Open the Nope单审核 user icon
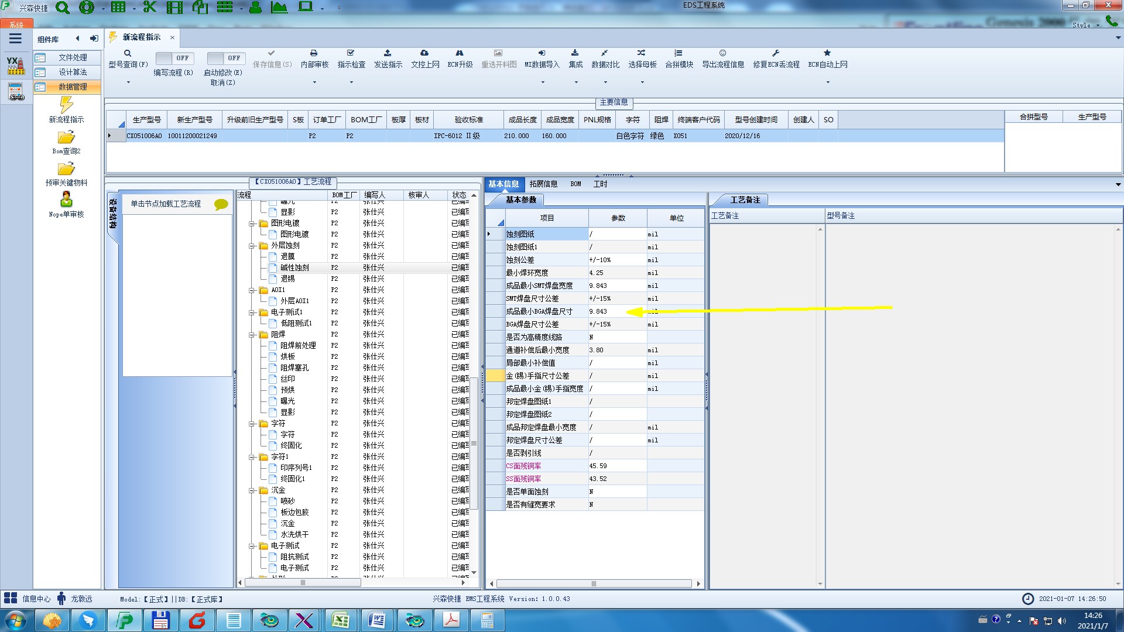Viewport: 1124px width, 632px height. (x=66, y=200)
